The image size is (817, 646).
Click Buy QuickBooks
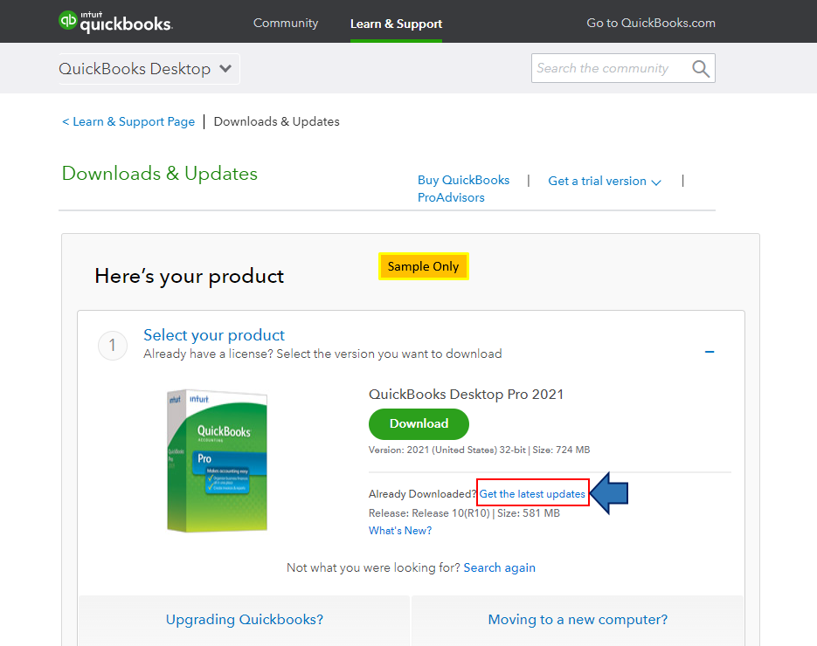(x=463, y=180)
